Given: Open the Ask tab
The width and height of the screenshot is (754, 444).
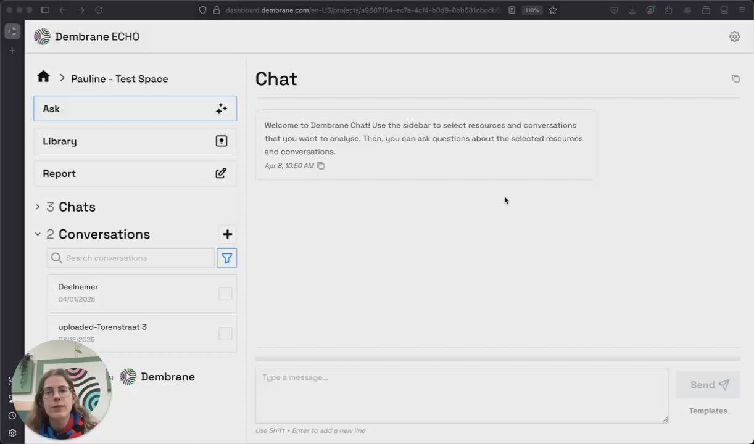Looking at the screenshot, I should pos(135,109).
